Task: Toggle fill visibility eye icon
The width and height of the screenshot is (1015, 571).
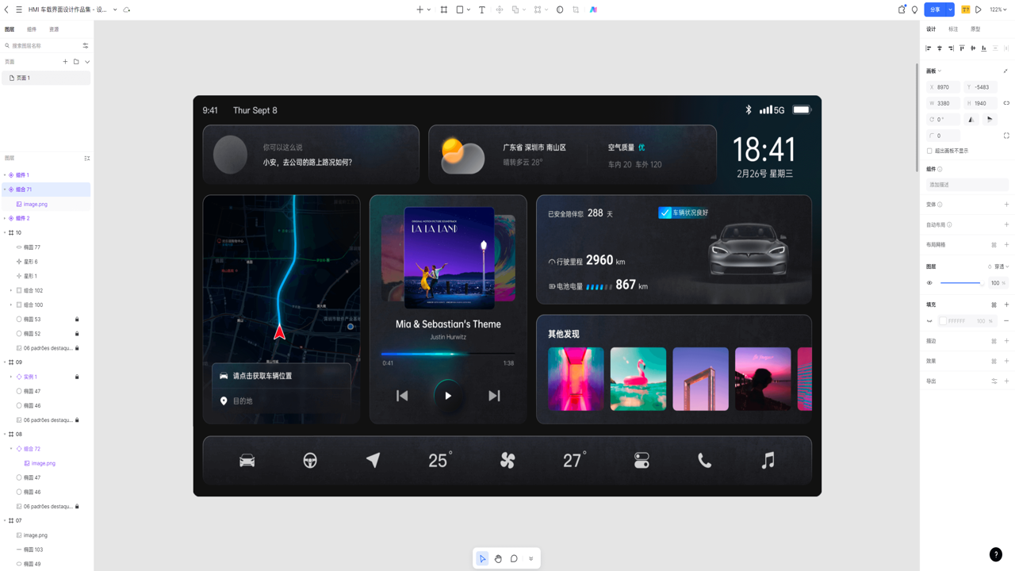Action: (x=929, y=321)
